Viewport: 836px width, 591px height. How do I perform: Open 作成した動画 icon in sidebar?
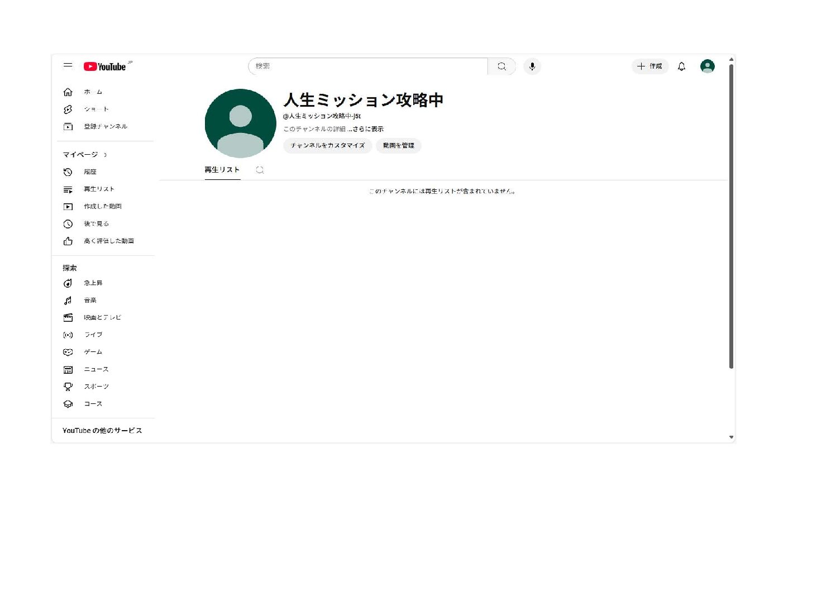(68, 207)
